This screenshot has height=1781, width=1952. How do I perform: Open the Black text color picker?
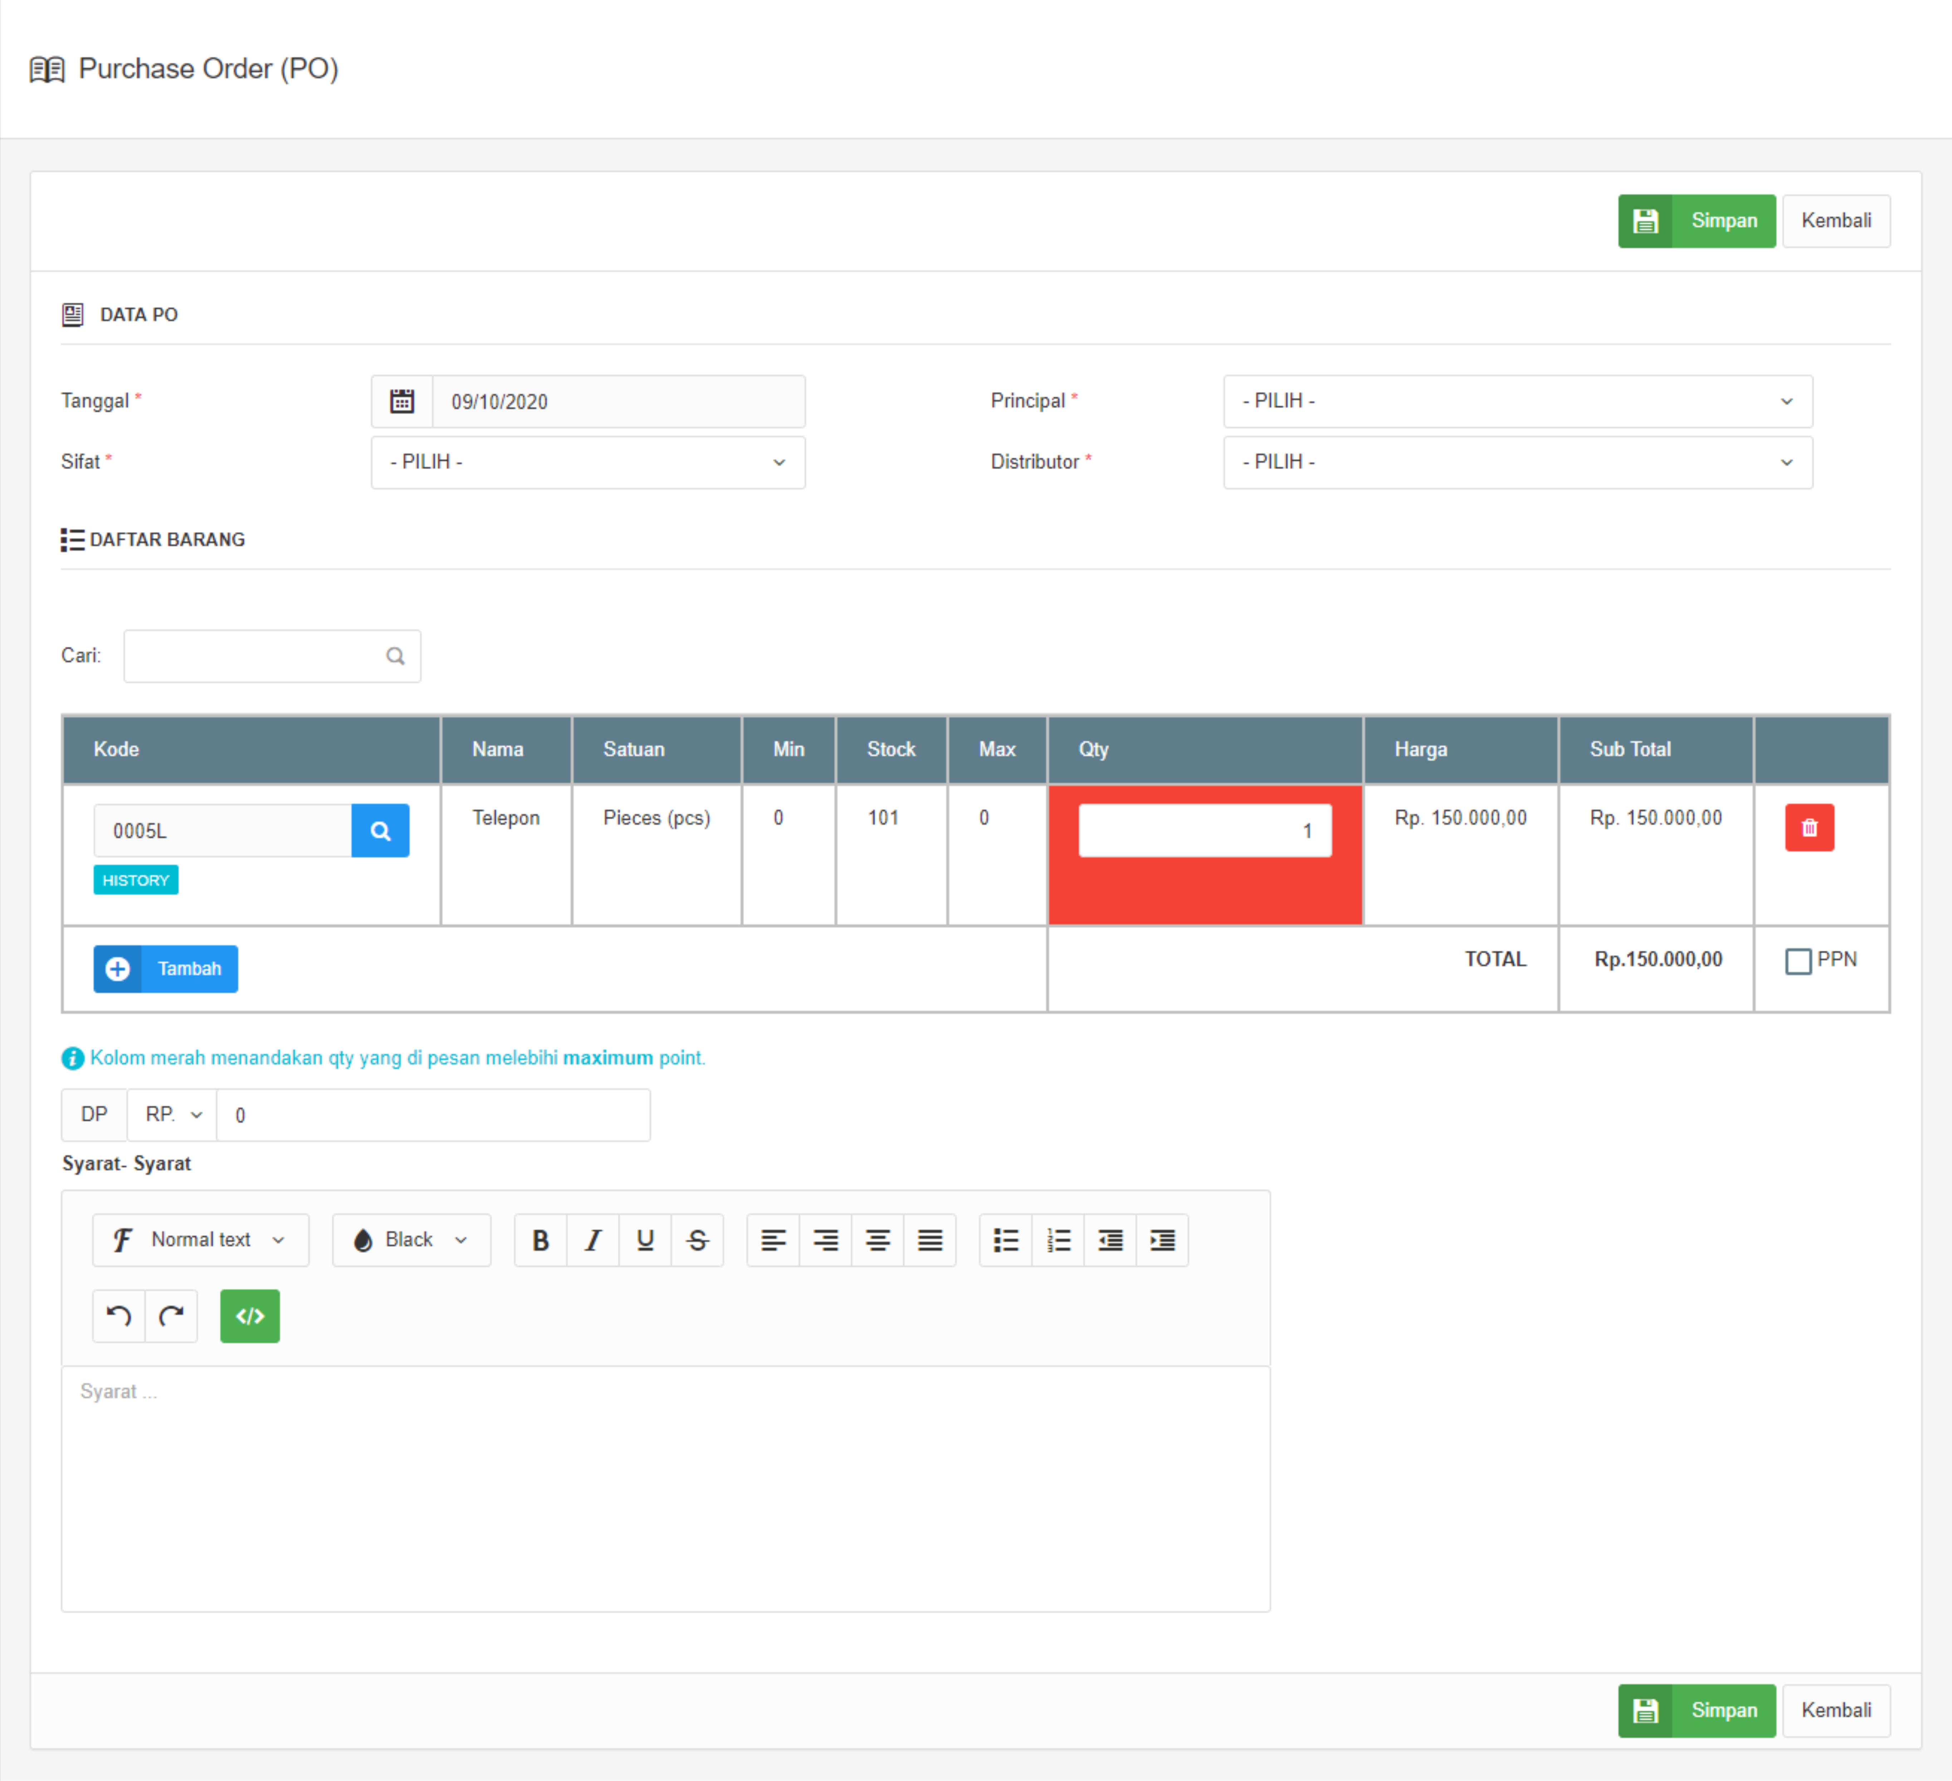[x=411, y=1240]
